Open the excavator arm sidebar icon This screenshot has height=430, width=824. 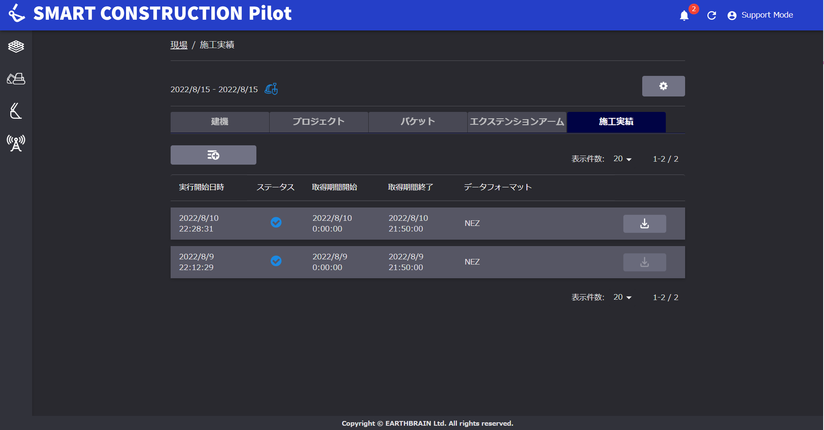tap(16, 111)
